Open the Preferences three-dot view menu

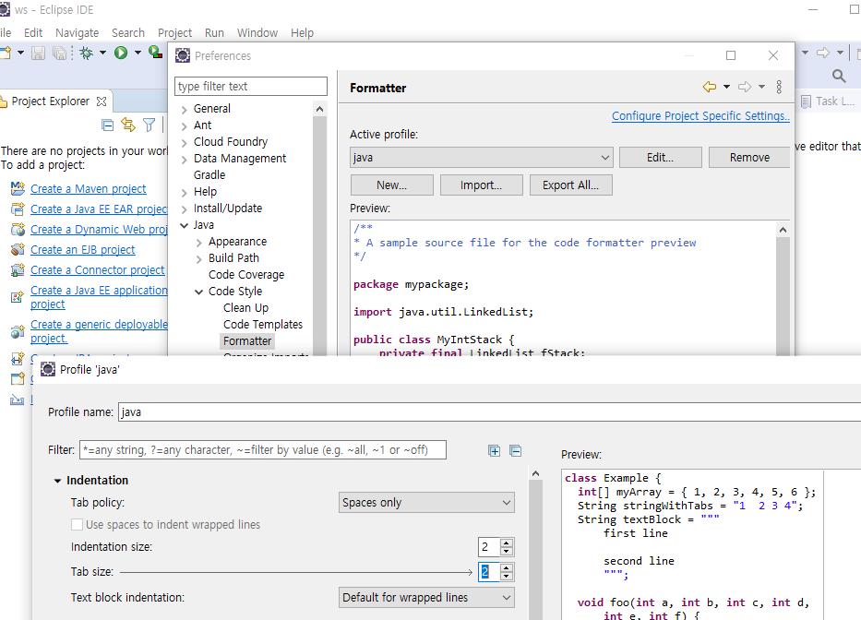coord(779,87)
